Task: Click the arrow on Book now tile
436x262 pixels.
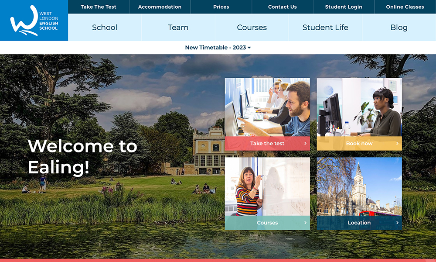Action: pyautogui.click(x=397, y=143)
